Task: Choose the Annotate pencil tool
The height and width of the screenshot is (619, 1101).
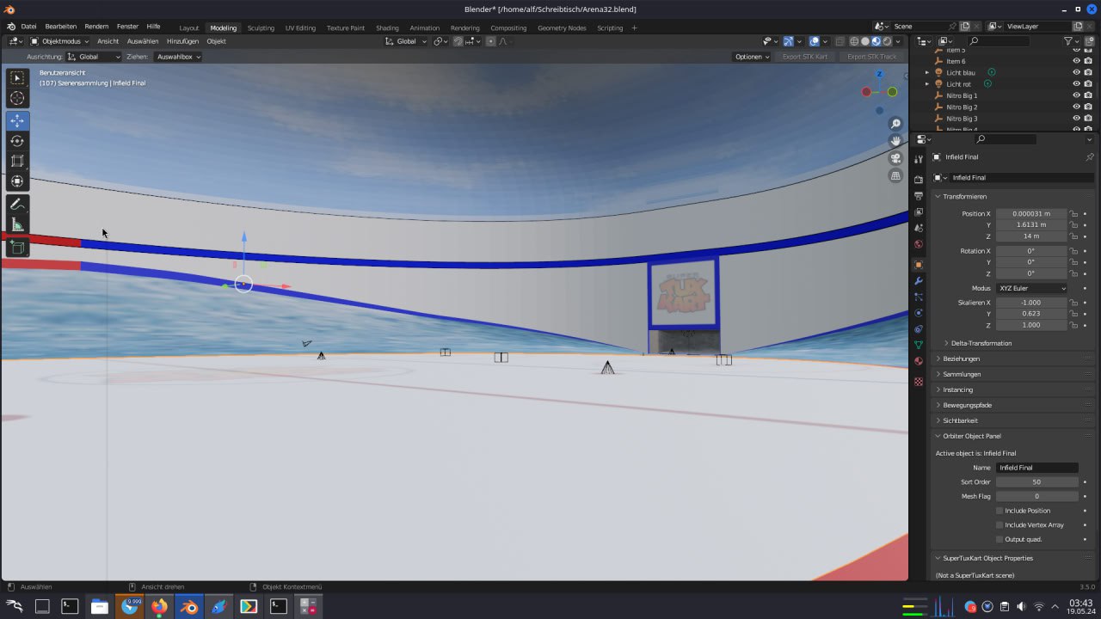Action: click(17, 205)
